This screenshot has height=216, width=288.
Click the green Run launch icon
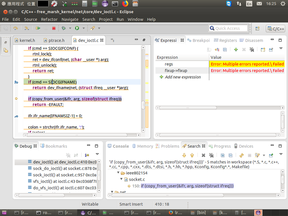point(77,28)
